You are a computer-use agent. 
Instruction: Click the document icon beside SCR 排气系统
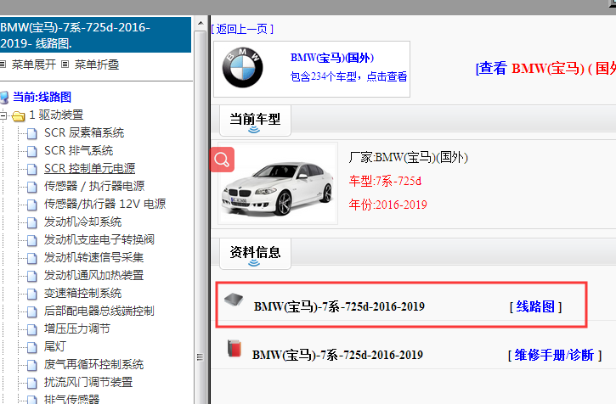pyautogui.click(x=31, y=151)
